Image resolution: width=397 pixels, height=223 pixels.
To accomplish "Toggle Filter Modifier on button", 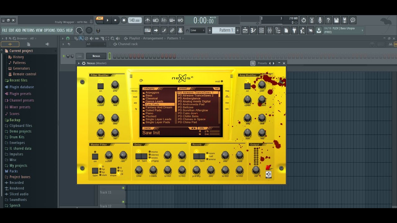I will tap(100, 86).
